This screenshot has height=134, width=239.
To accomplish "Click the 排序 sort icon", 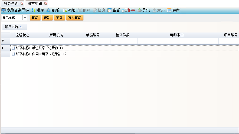I will click(34, 10).
